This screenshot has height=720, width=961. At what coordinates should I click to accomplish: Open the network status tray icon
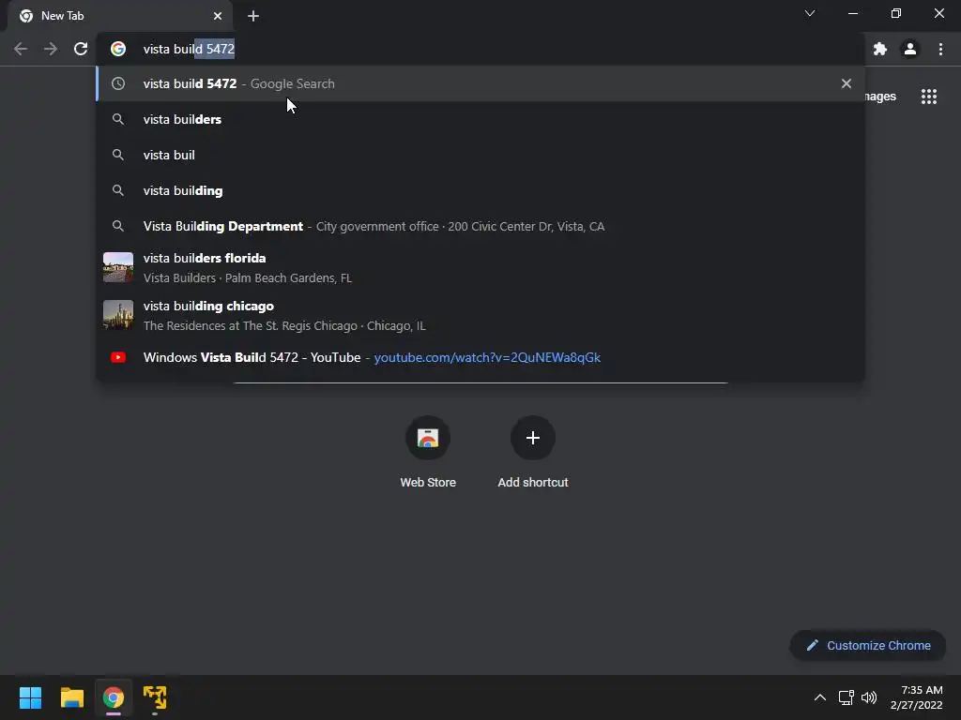(847, 697)
